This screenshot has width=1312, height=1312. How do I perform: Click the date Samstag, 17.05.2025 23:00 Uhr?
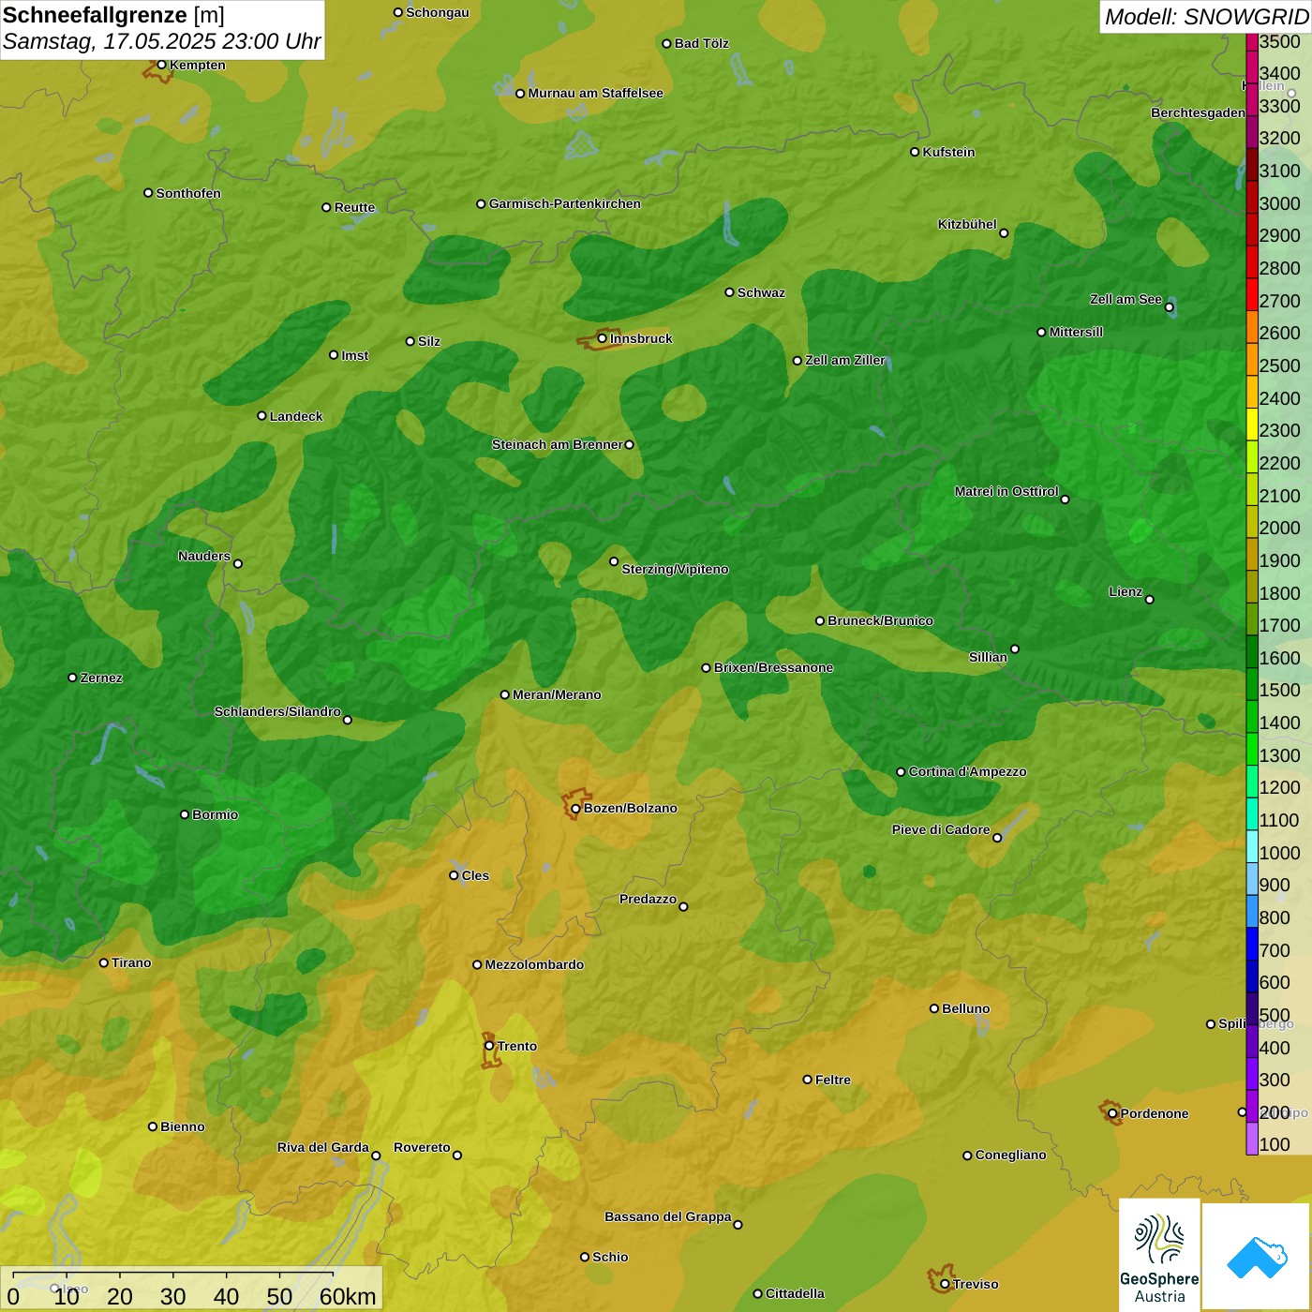point(161,41)
